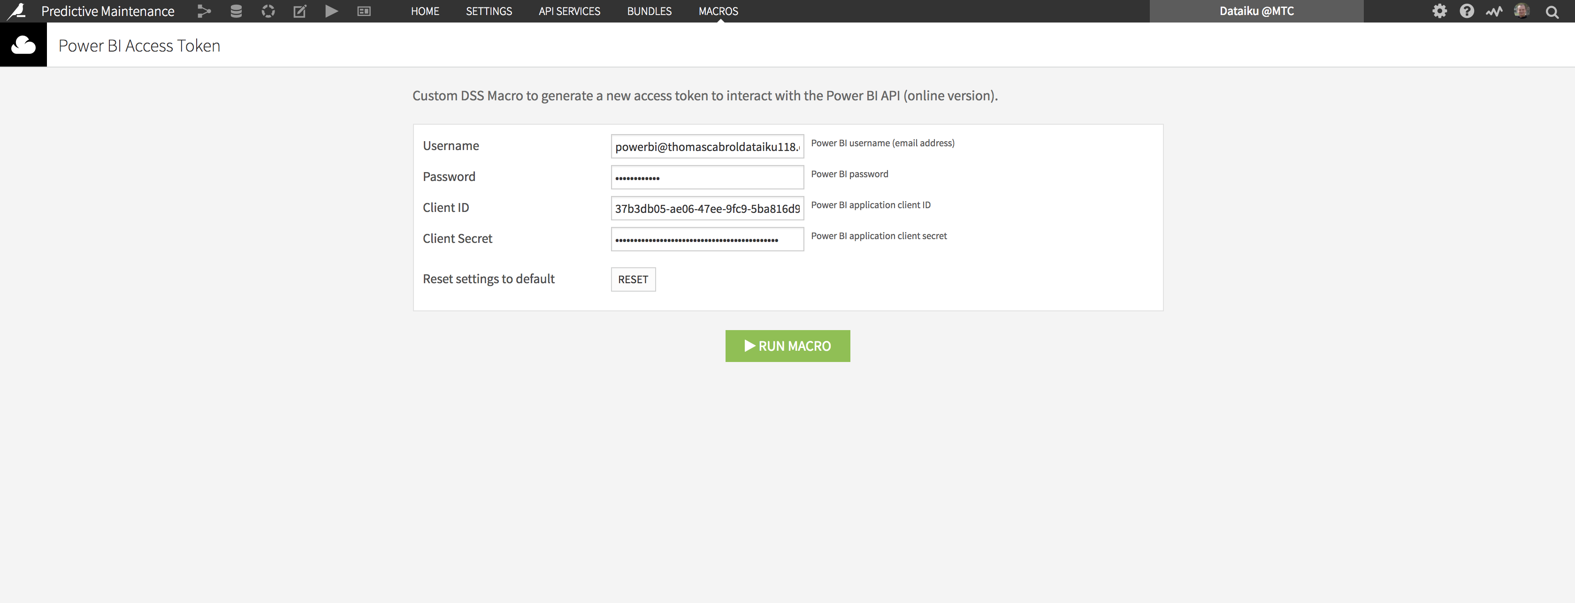
Task: Click the Power BI Access Token title
Action: tap(139, 46)
